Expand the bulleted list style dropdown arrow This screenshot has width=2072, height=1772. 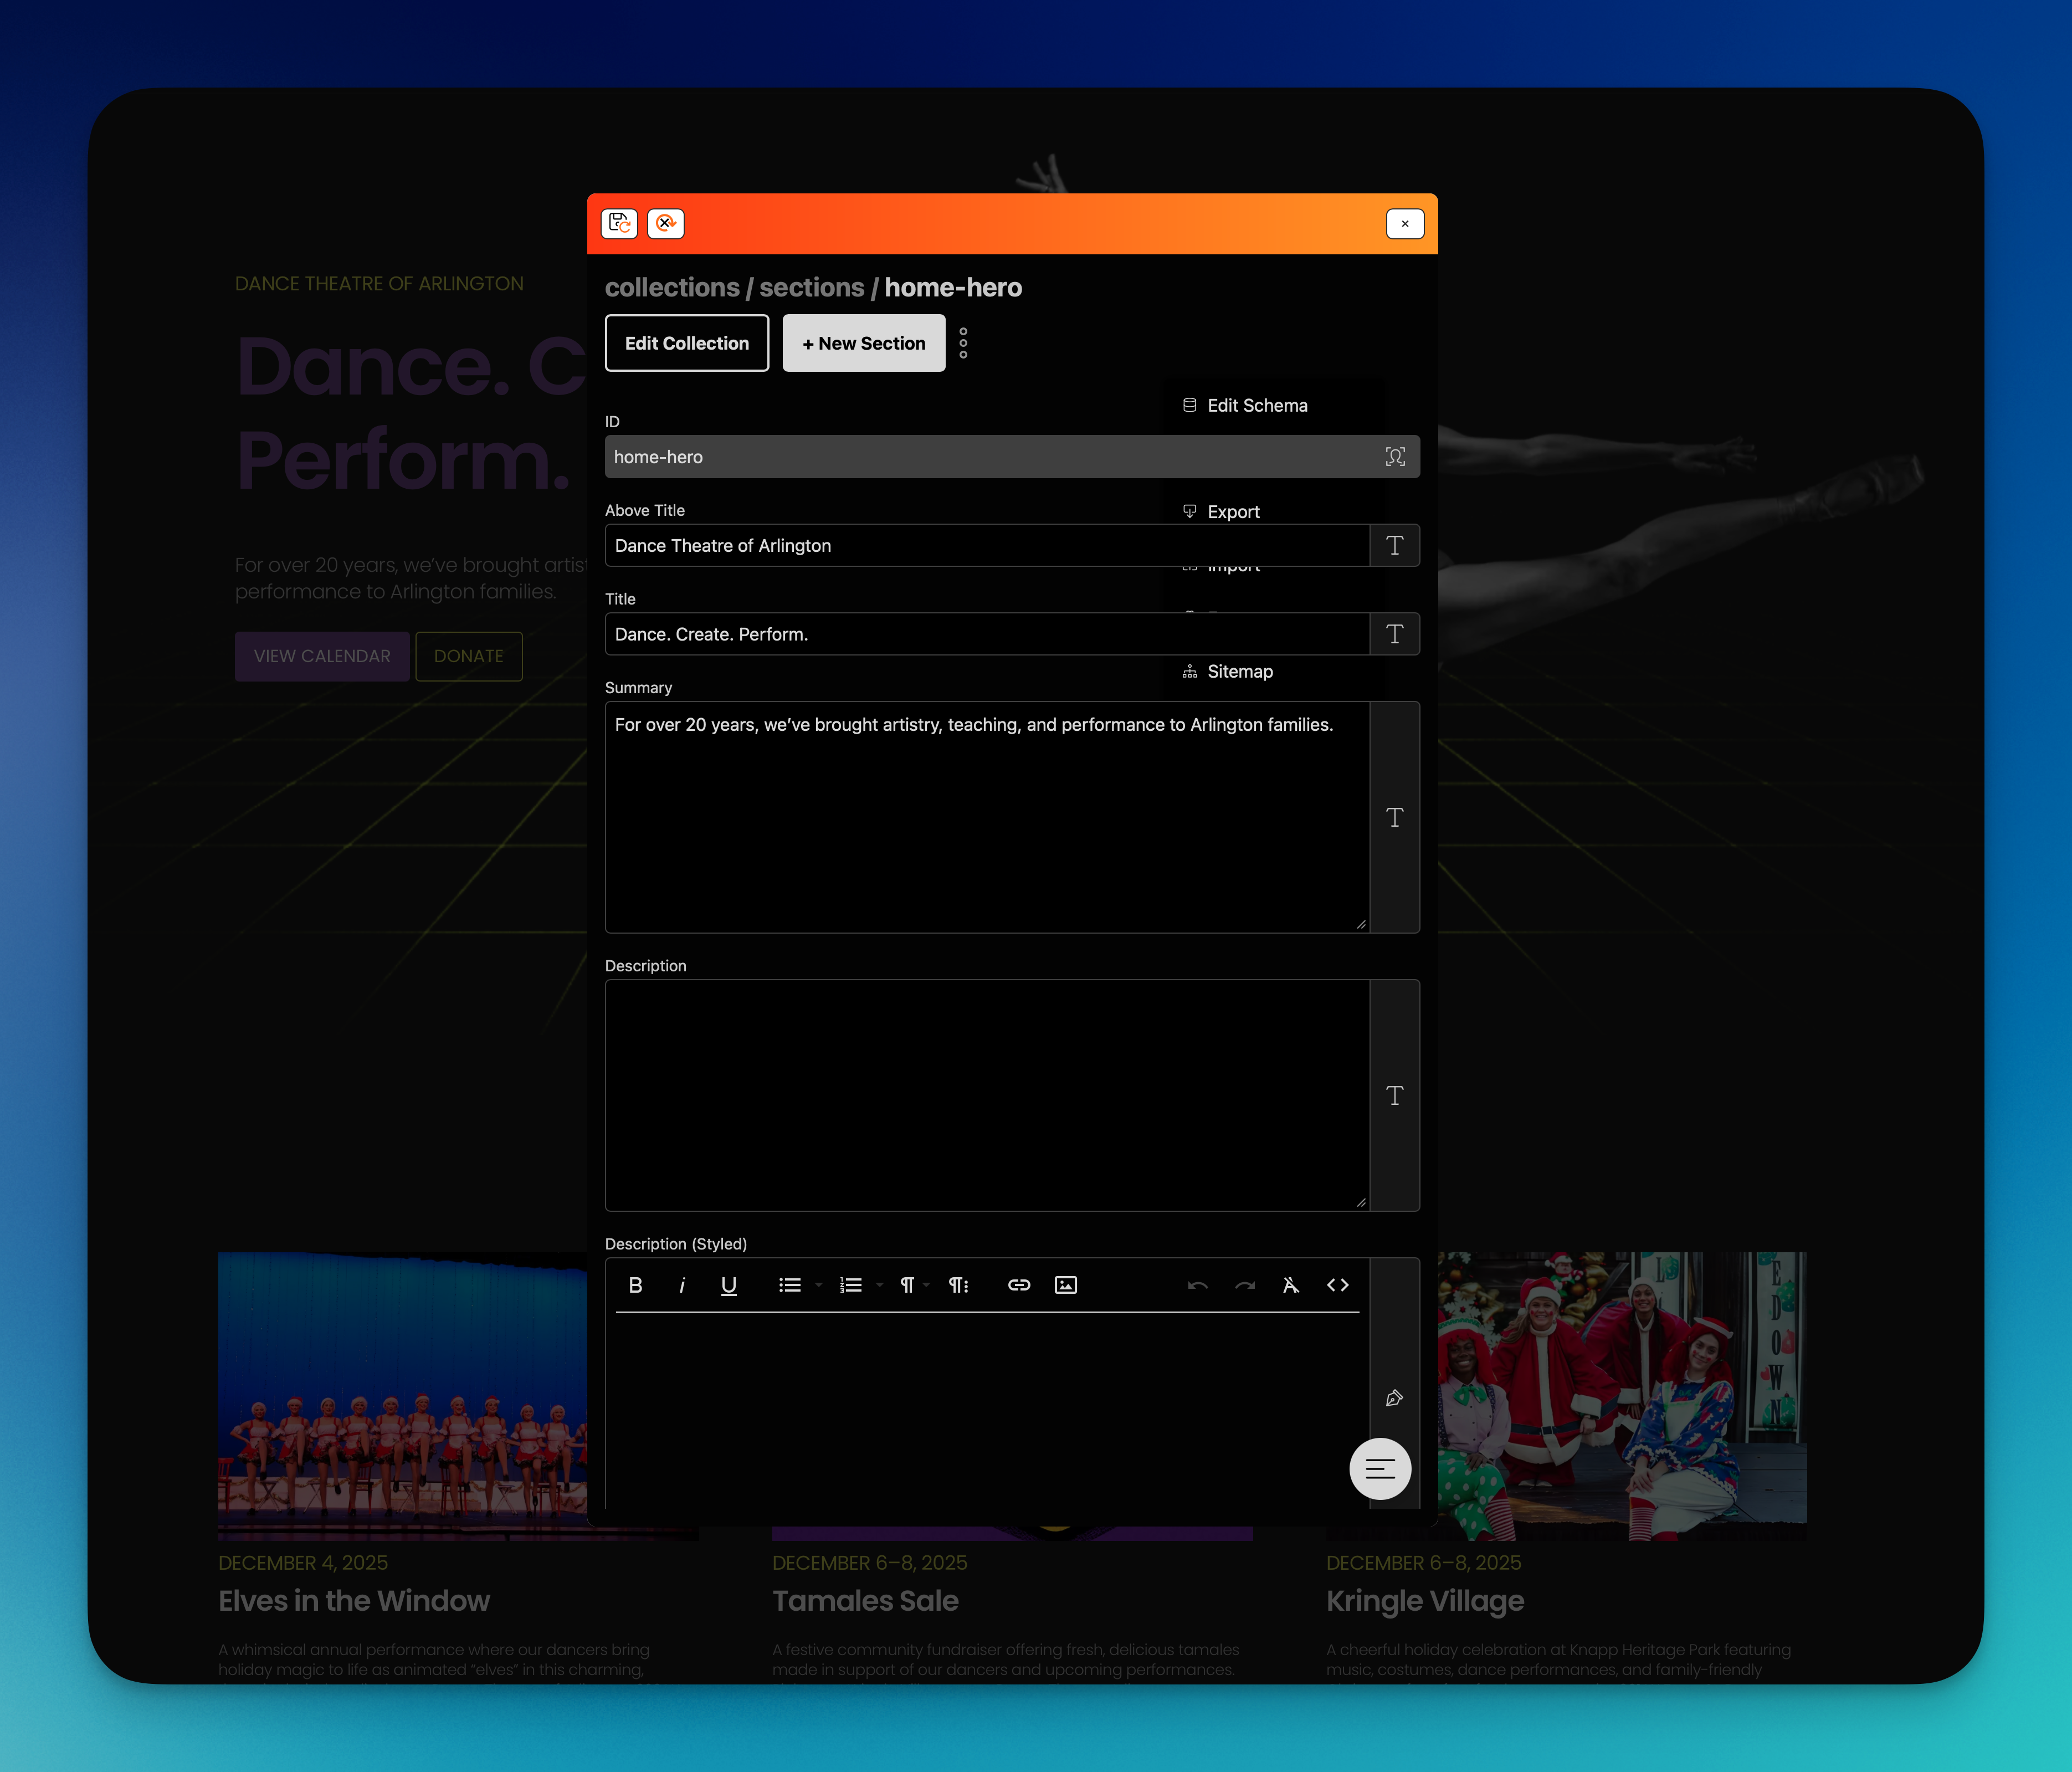[x=819, y=1285]
